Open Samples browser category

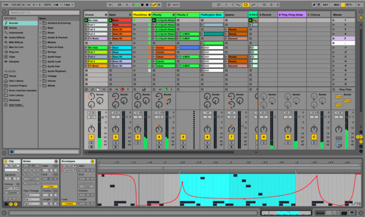pos(20,62)
